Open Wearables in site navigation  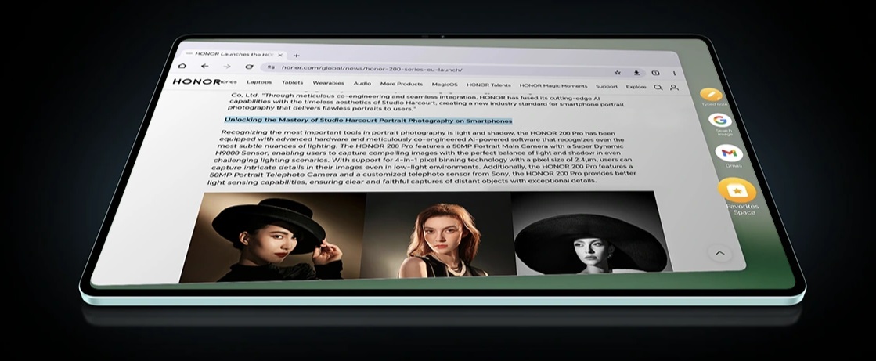[328, 83]
